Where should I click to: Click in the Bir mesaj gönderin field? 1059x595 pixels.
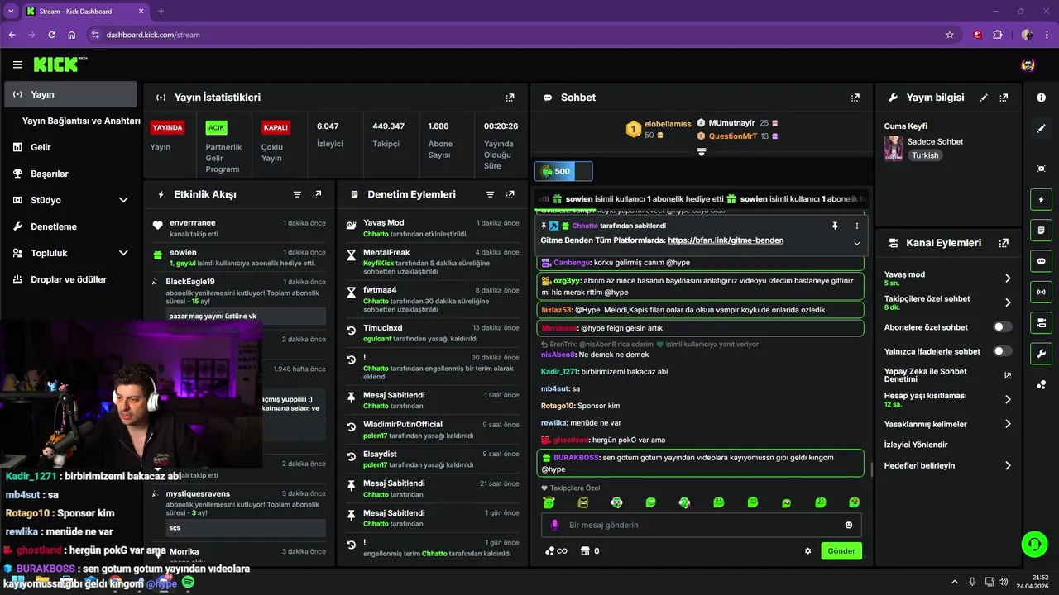click(702, 526)
